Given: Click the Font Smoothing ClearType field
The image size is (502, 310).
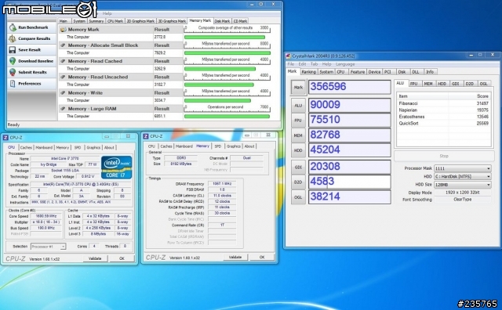Looking at the screenshot, I should [462, 200].
